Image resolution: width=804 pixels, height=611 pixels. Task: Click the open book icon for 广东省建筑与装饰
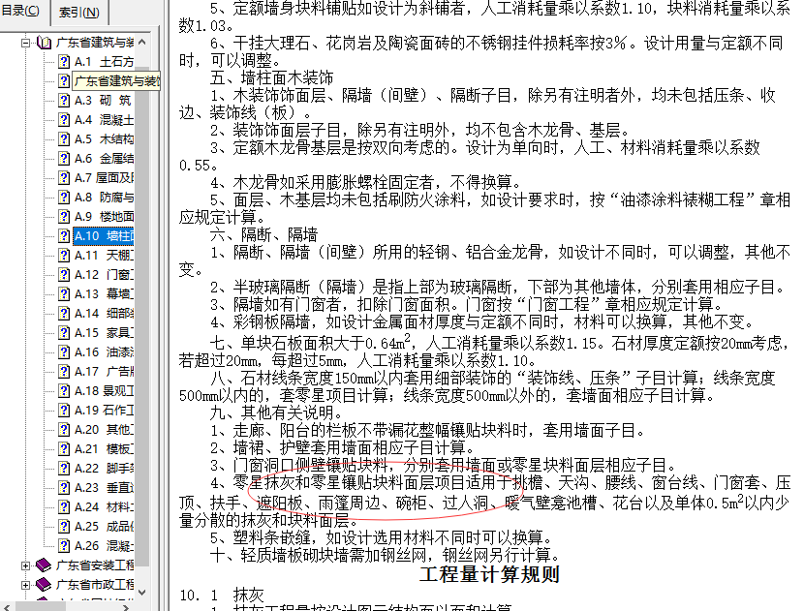click(45, 43)
